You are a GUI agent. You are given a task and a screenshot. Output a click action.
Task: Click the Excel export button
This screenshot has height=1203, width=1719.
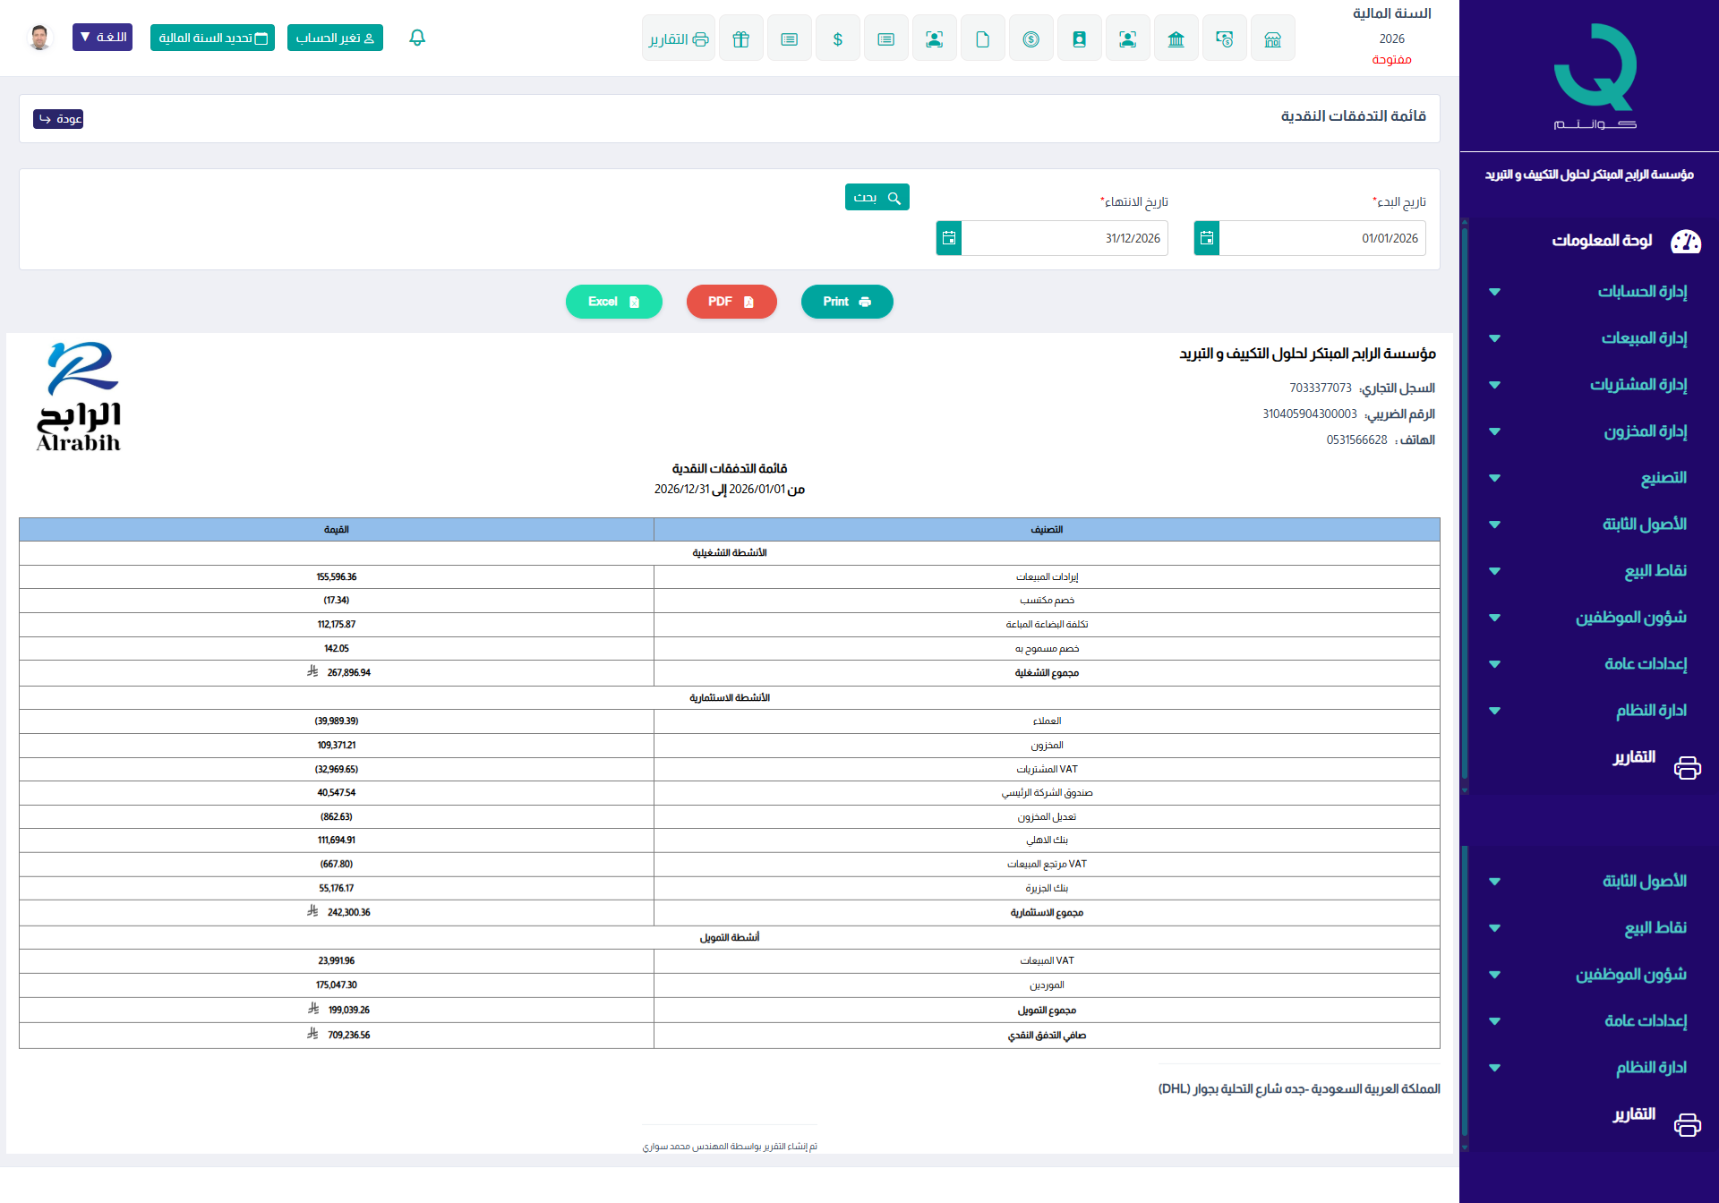coord(613,302)
